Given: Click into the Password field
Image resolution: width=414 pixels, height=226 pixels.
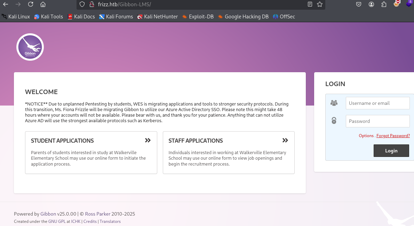Looking at the screenshot, I should (x=377, y=121).
